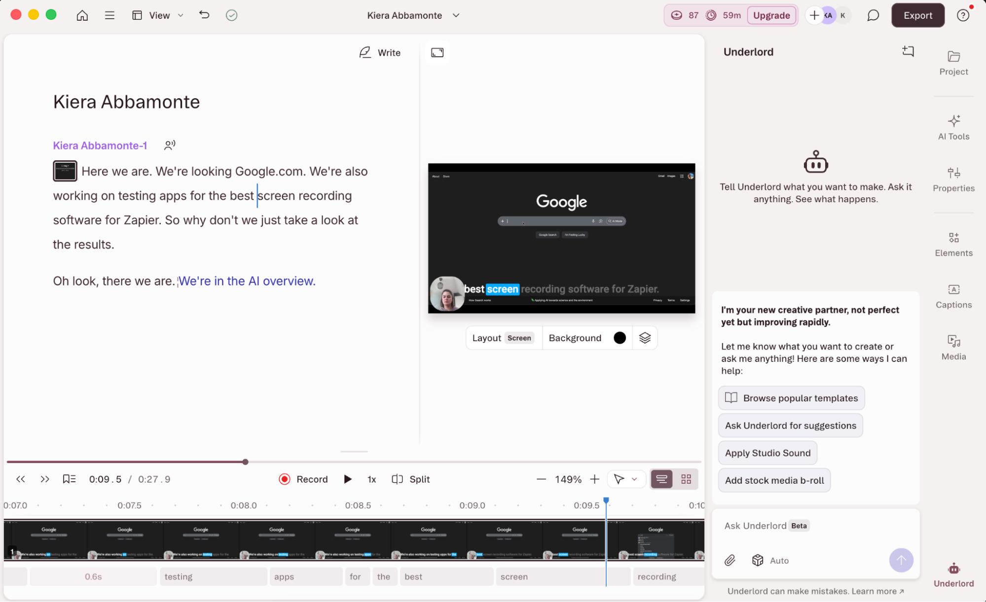Click the black Background color swatch
Image resolution: width=986 pixels, height=602 pixels.
[620, 338]
